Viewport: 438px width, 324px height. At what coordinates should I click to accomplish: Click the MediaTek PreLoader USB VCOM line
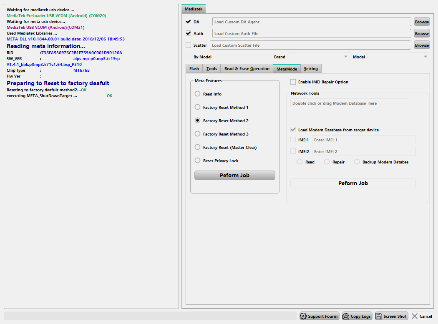click(x=56, y=16)
